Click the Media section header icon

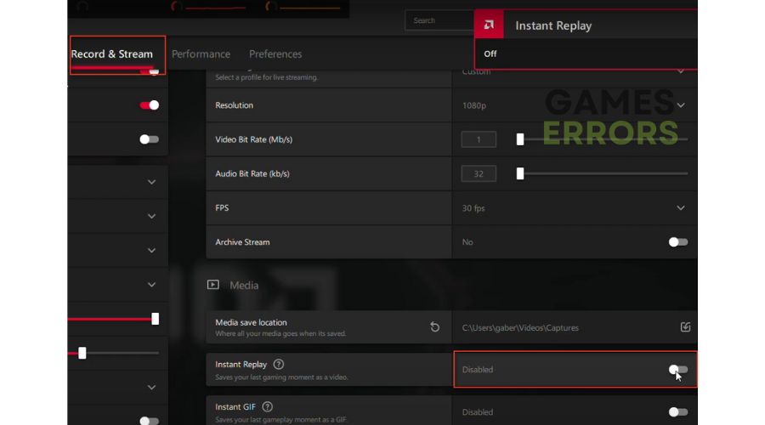(x=213, y=286)
